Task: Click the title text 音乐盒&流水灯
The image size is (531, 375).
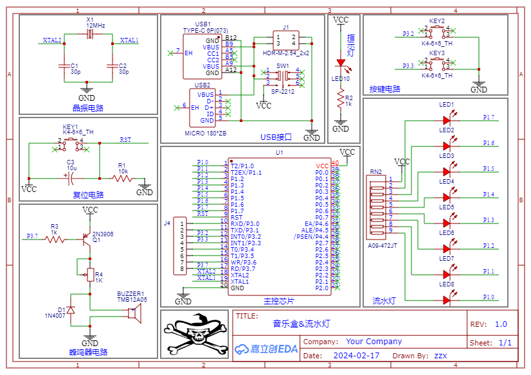Action: coord(301,324)
